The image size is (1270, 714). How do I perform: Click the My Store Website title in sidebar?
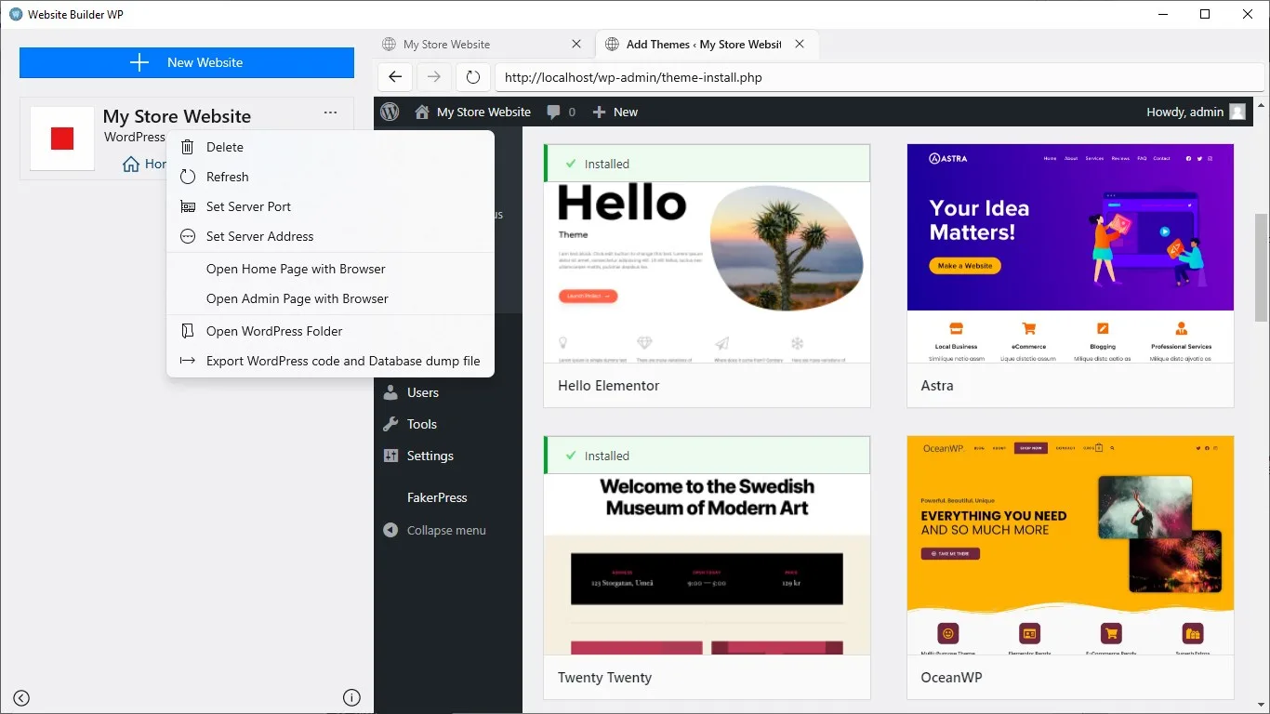coord(177,116)
